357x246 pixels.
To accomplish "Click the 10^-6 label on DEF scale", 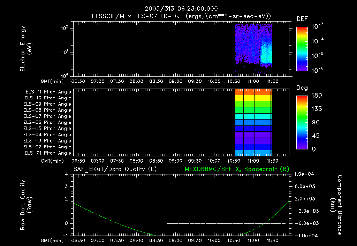I will (317, 70).
